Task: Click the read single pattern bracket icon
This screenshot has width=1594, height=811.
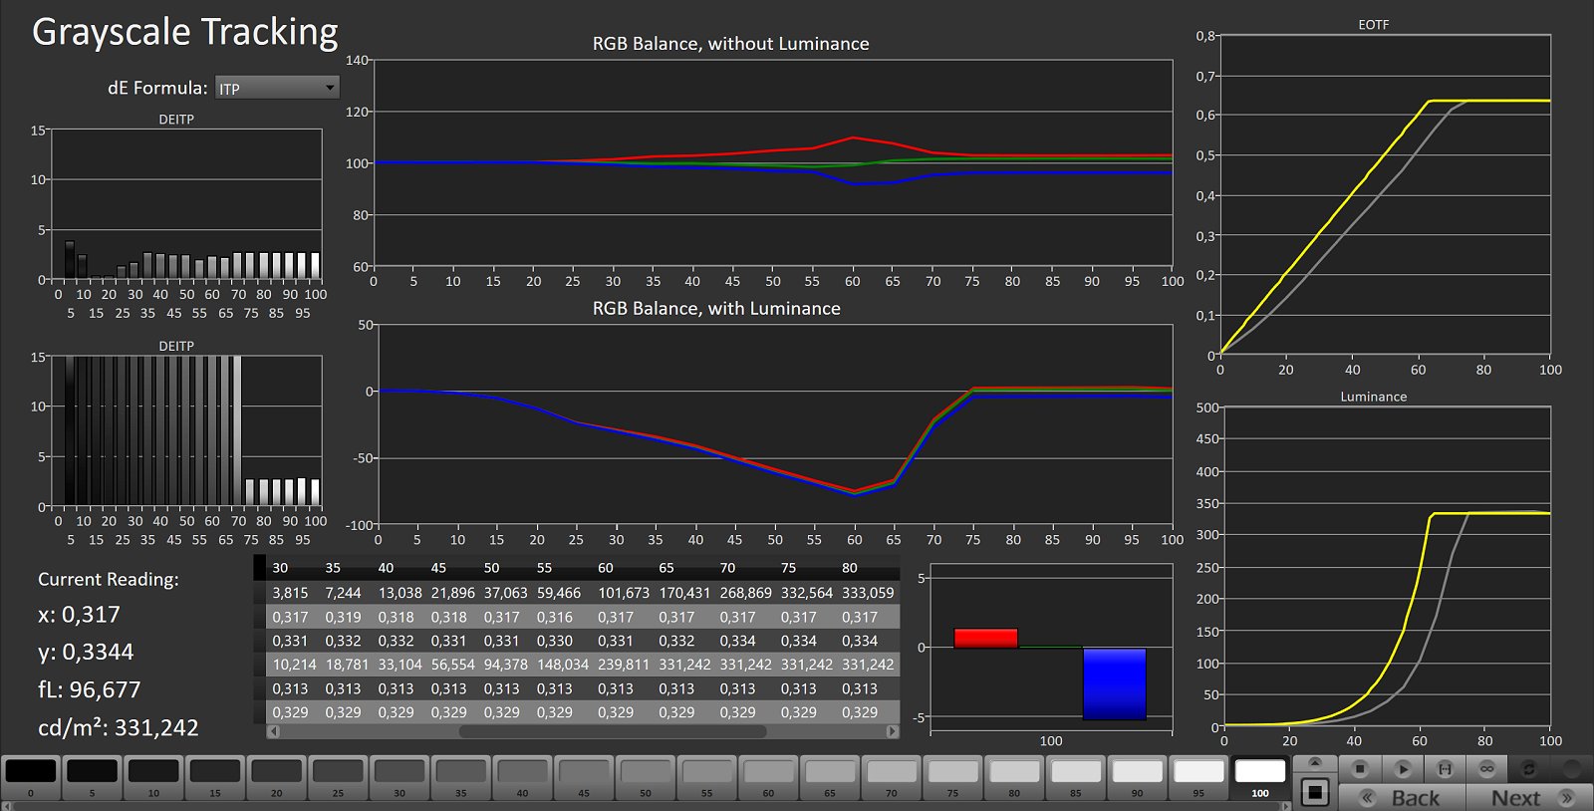Action: tap(1445, 769)
